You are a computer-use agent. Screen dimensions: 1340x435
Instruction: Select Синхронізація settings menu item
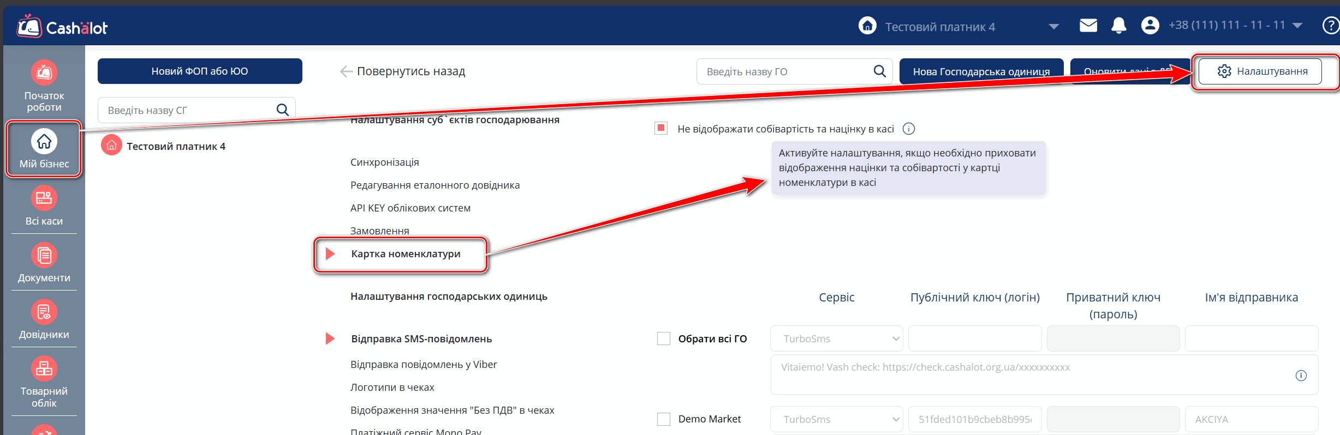tap(384, 162)
